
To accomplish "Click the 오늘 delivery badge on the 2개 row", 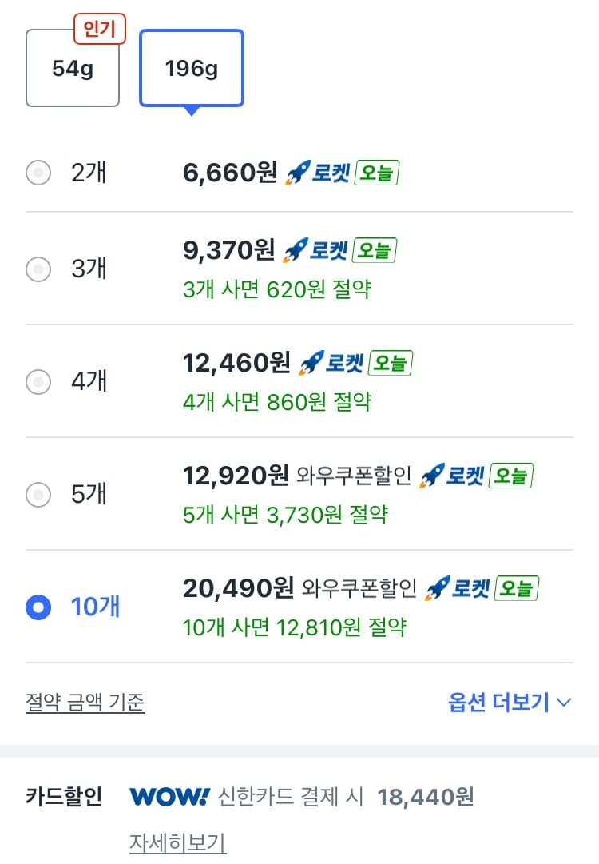I will coord(377,171).
